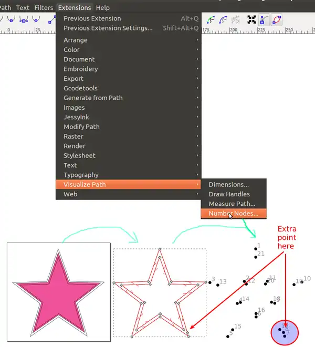
Task: Click the grayed-out path effect parameter icon
Action: 236,19
